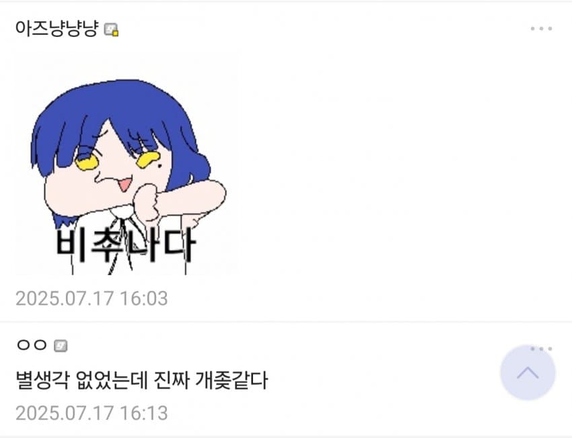Open the 아즈냥냥냥 user nickname
The width and height of the screenshot is (572, 438).
[x=57, y=28]
